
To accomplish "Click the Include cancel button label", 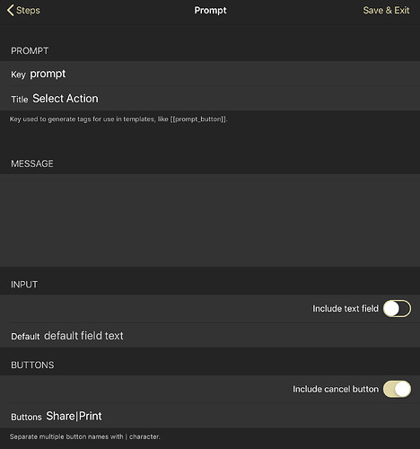I will click(x=336, y=389).
